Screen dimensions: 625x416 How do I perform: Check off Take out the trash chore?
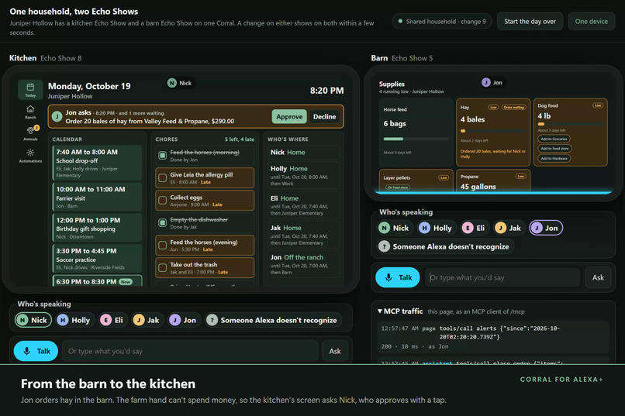pos(163,267)
